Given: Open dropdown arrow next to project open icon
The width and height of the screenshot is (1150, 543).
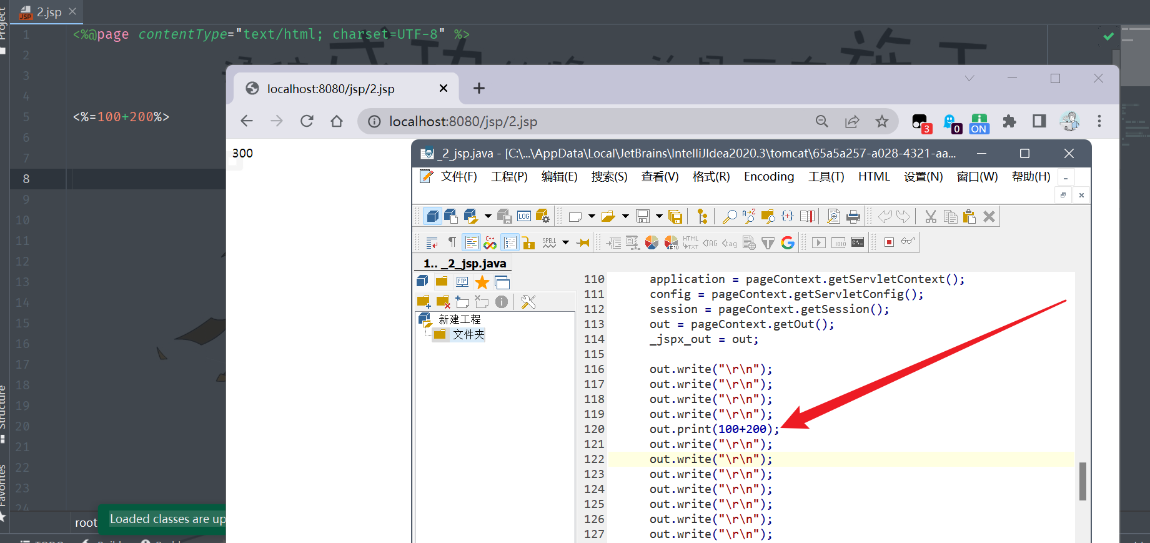Looking at the screenshot, I should pyautogui.click(x=488, y=217).
